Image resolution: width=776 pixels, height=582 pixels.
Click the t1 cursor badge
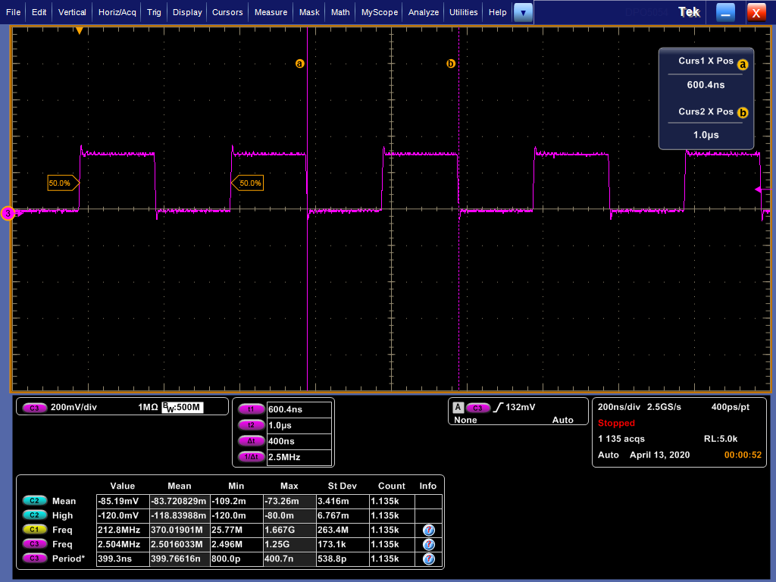coord(251,409)
